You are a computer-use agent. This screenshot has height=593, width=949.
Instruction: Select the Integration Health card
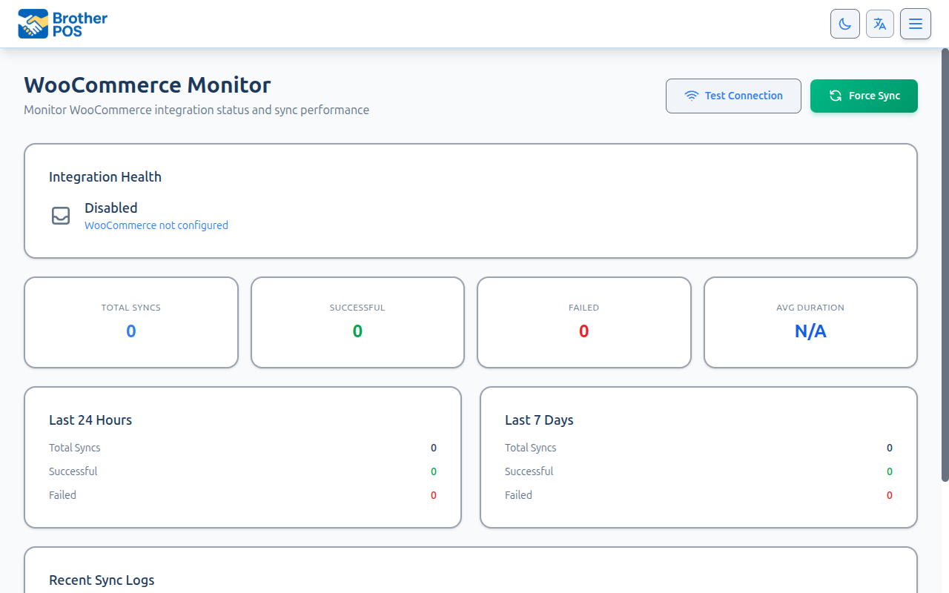470,201
